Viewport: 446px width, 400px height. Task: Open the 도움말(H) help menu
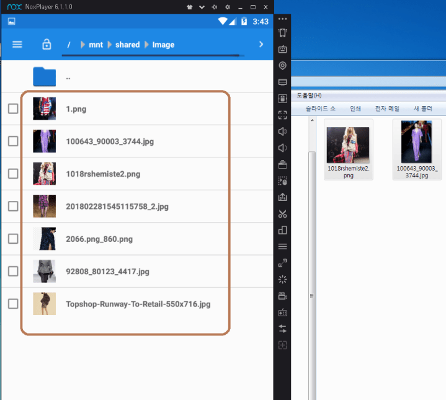pyautogui.click(x=309, y=95)
